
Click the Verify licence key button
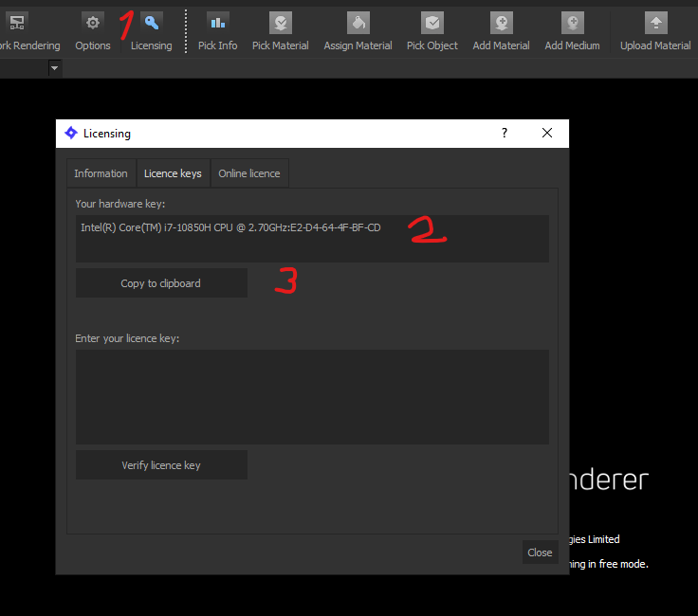point(161,465)
